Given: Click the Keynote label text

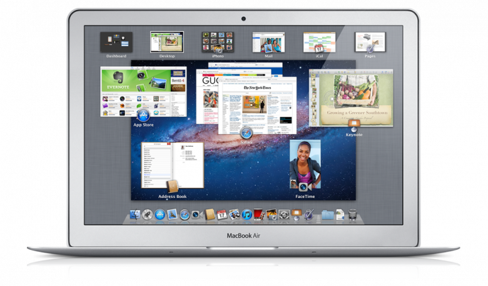Looking at the screenshot, I should click(x=354, y=135).
